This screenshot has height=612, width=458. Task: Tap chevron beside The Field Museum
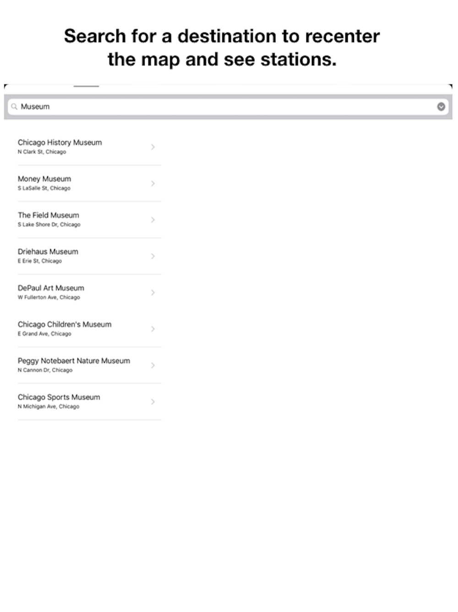[x=153, y=220]
